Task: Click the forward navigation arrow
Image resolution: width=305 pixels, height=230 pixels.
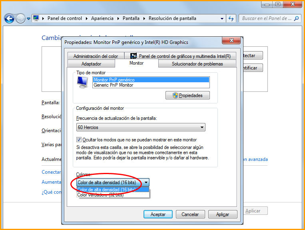Action: point(20,19)
